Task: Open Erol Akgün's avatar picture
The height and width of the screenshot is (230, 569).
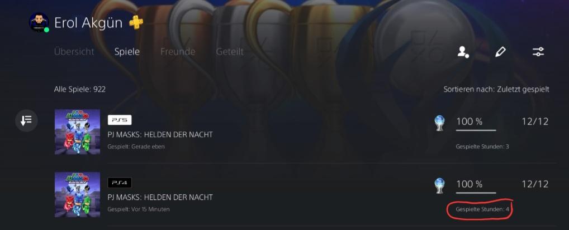Action: (39, 22)
